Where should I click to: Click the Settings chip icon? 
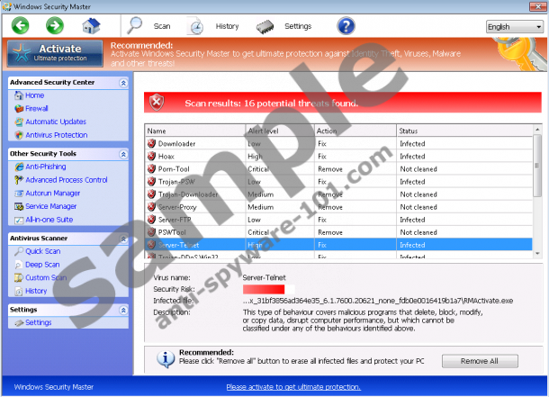point(265,27)
